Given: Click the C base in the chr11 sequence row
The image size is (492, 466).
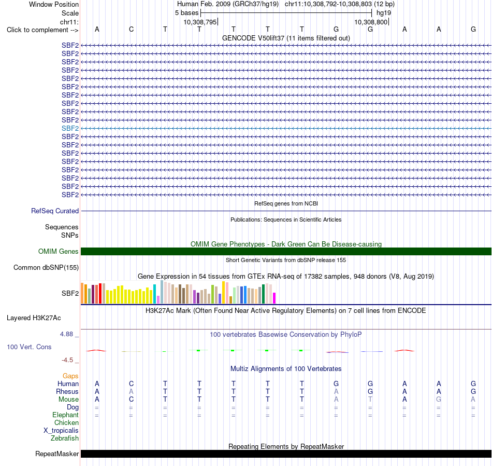Looking at the screenshot, I should [x=131, y=29].
